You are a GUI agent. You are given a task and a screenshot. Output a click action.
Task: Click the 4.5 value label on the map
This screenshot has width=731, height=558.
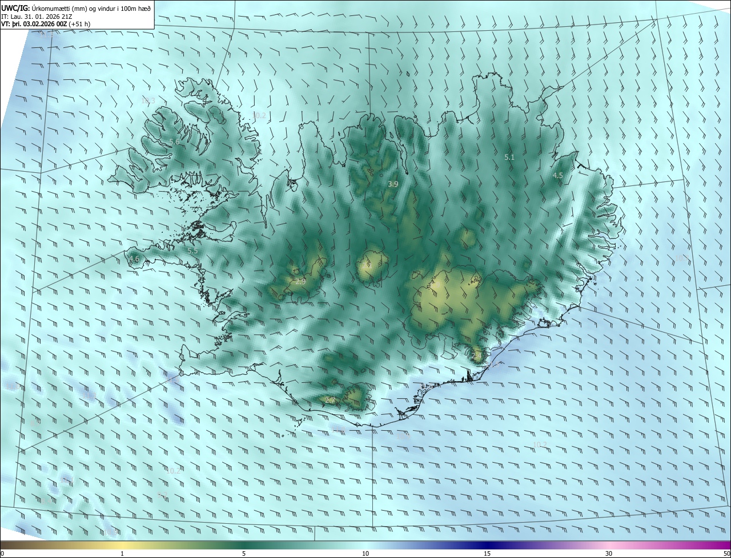coord(558,176)
